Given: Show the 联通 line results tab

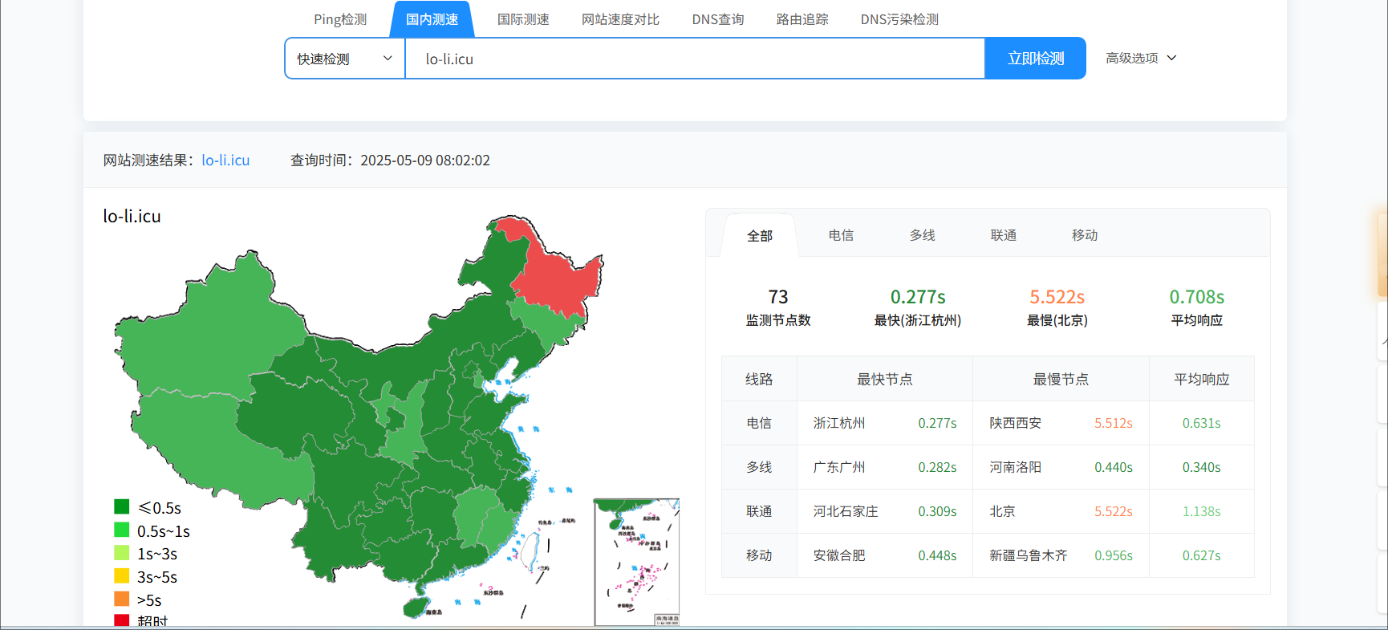Looking at the screenshot, I should (x=1003, y=235).
